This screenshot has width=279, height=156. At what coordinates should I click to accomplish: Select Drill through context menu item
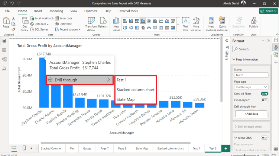click(x=80, y=80)
